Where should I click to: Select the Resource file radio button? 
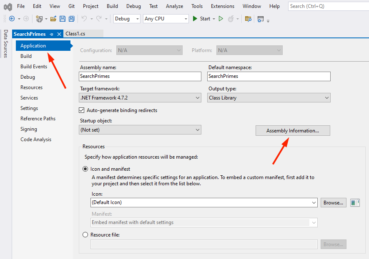point(85,235)
